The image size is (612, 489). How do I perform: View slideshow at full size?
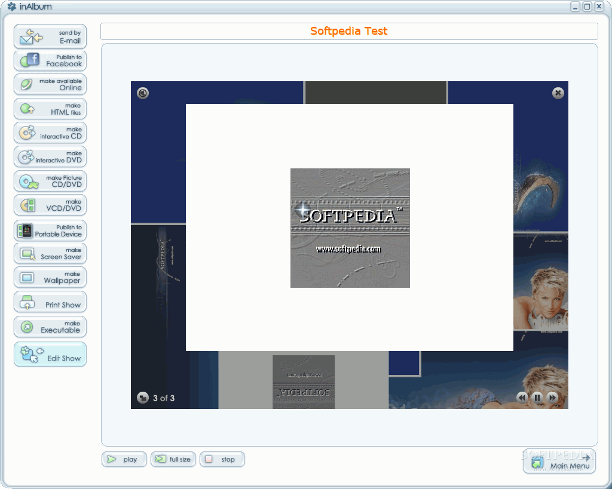point(173,459)
